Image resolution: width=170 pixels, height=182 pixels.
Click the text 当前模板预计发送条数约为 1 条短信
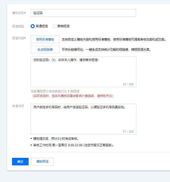pos(55,91)
